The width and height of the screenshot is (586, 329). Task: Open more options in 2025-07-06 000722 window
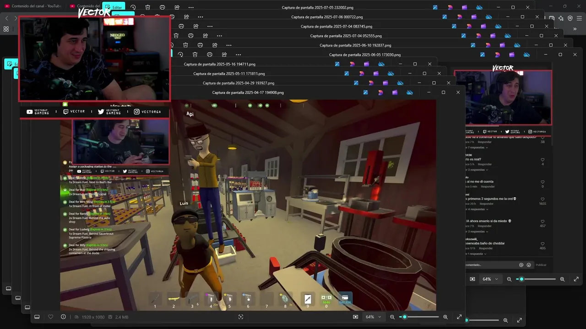click(x=200, y=17)
